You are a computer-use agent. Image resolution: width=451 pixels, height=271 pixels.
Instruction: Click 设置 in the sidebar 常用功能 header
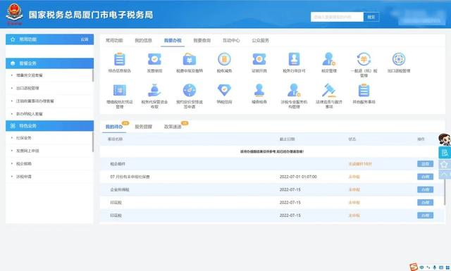[x=85, y=39]
